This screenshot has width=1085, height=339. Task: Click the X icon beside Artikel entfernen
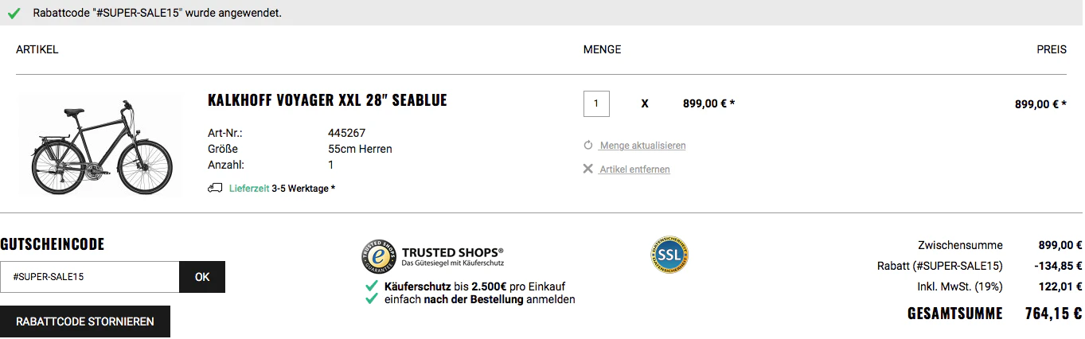[x=588, y=169]
